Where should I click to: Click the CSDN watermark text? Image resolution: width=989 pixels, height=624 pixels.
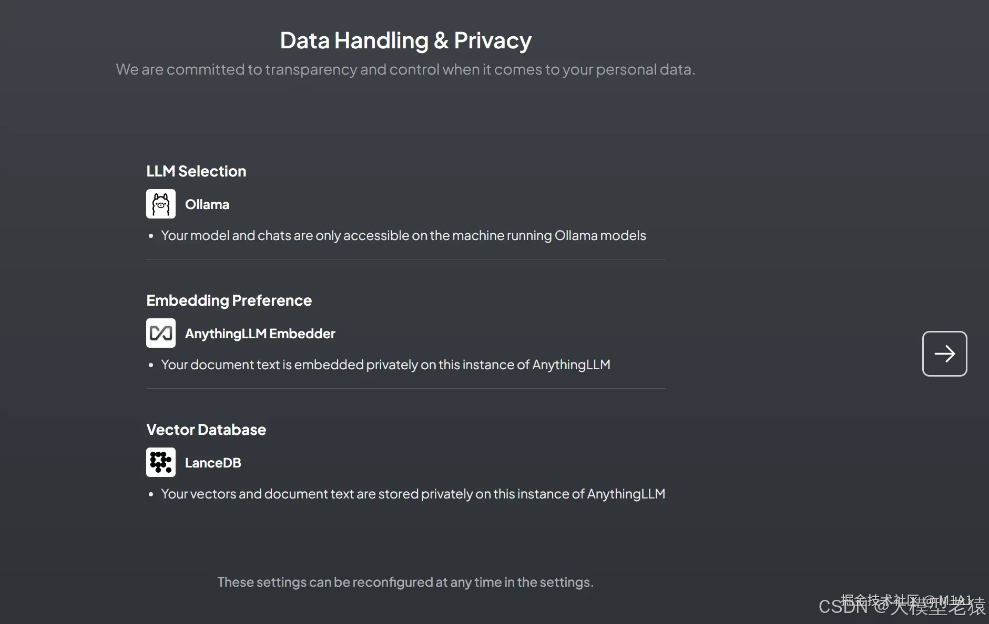(902, 606)
